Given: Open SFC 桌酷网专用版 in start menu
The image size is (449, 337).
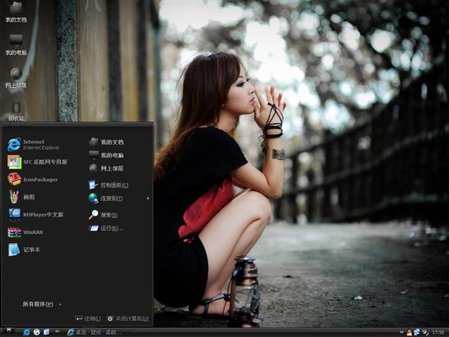Looking at the screenshot, I should [37, 162].
